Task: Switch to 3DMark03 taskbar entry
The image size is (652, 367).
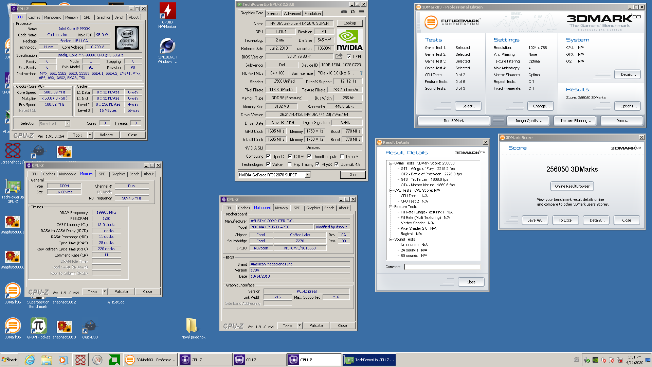Action: tap(150, 360)
